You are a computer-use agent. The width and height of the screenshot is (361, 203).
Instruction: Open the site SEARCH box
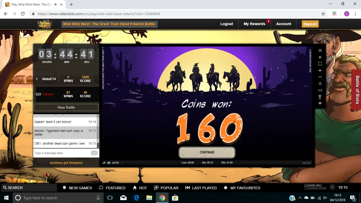pos(29,188)
